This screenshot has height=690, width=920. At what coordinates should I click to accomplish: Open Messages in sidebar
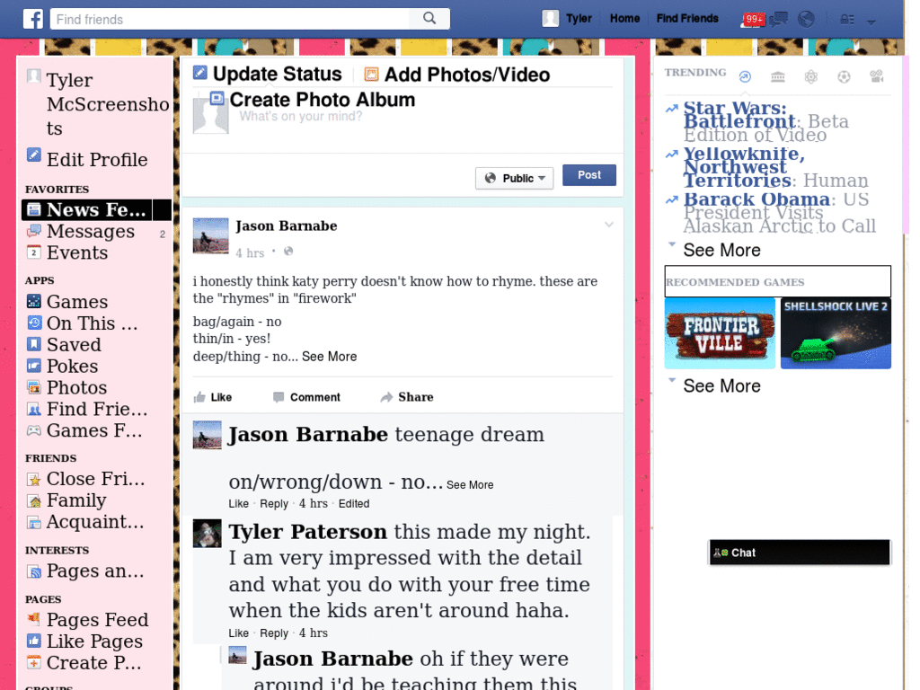click(x=91, y=231)
